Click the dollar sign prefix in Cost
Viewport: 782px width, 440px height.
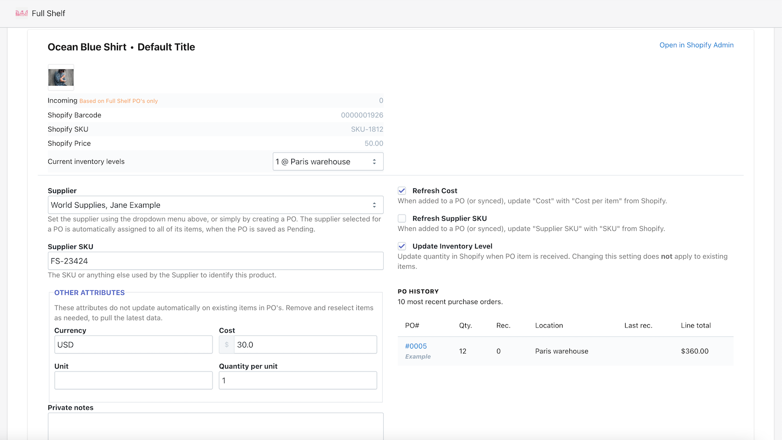coord(227,345)
